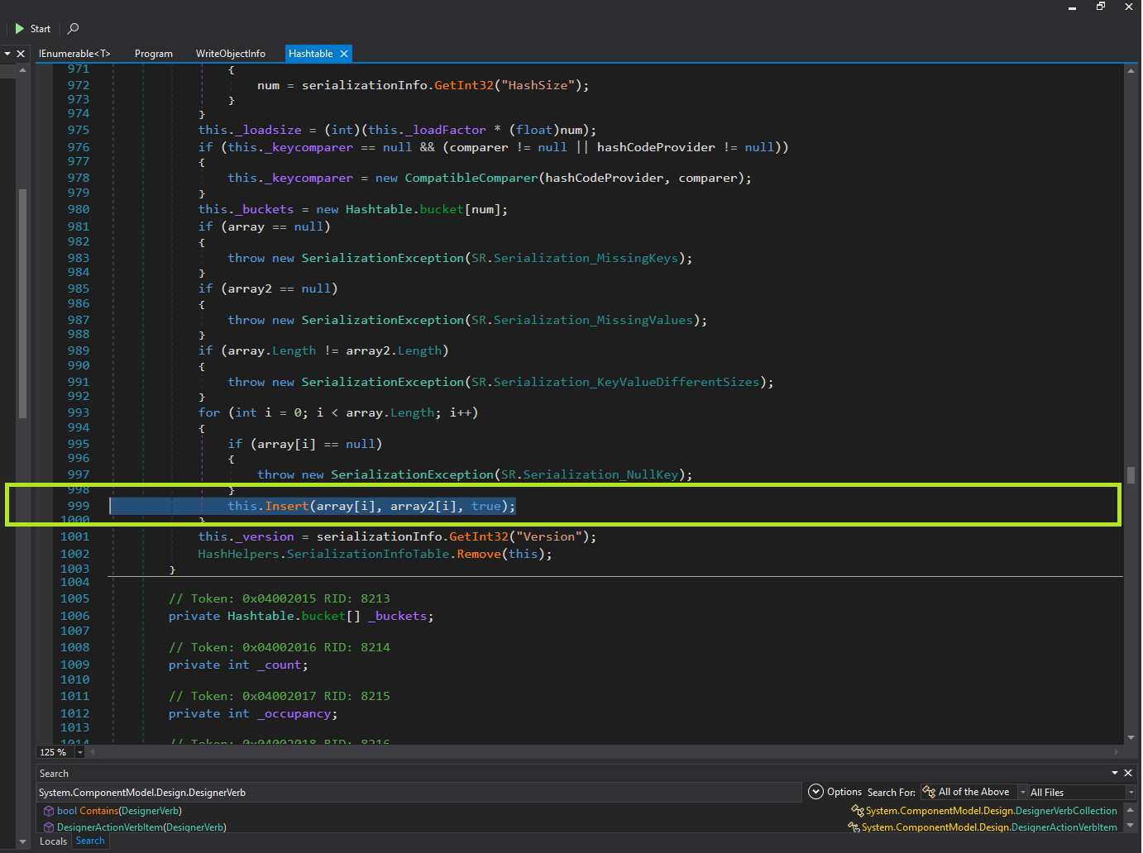
Task: Click the code editor vertical scrollbar thumb
Action: click(x=1131, y=474)
